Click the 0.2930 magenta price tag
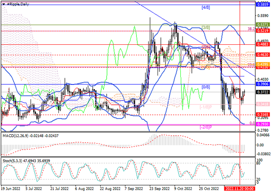This screenshot has width=271, height=193. [263, 125]
